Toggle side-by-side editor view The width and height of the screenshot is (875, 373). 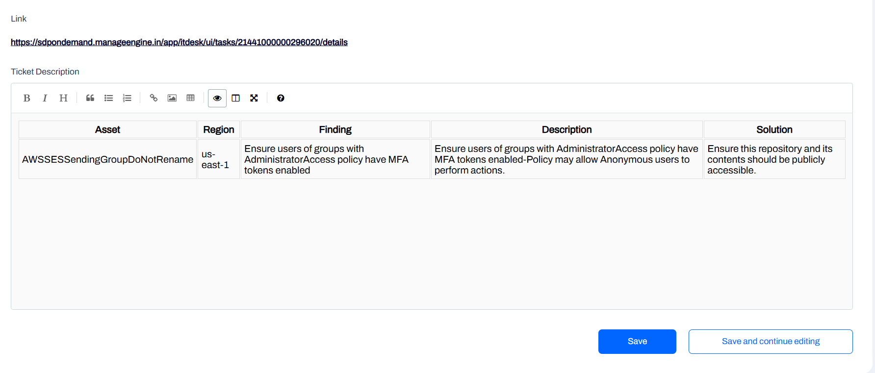[x=236, y=98]
